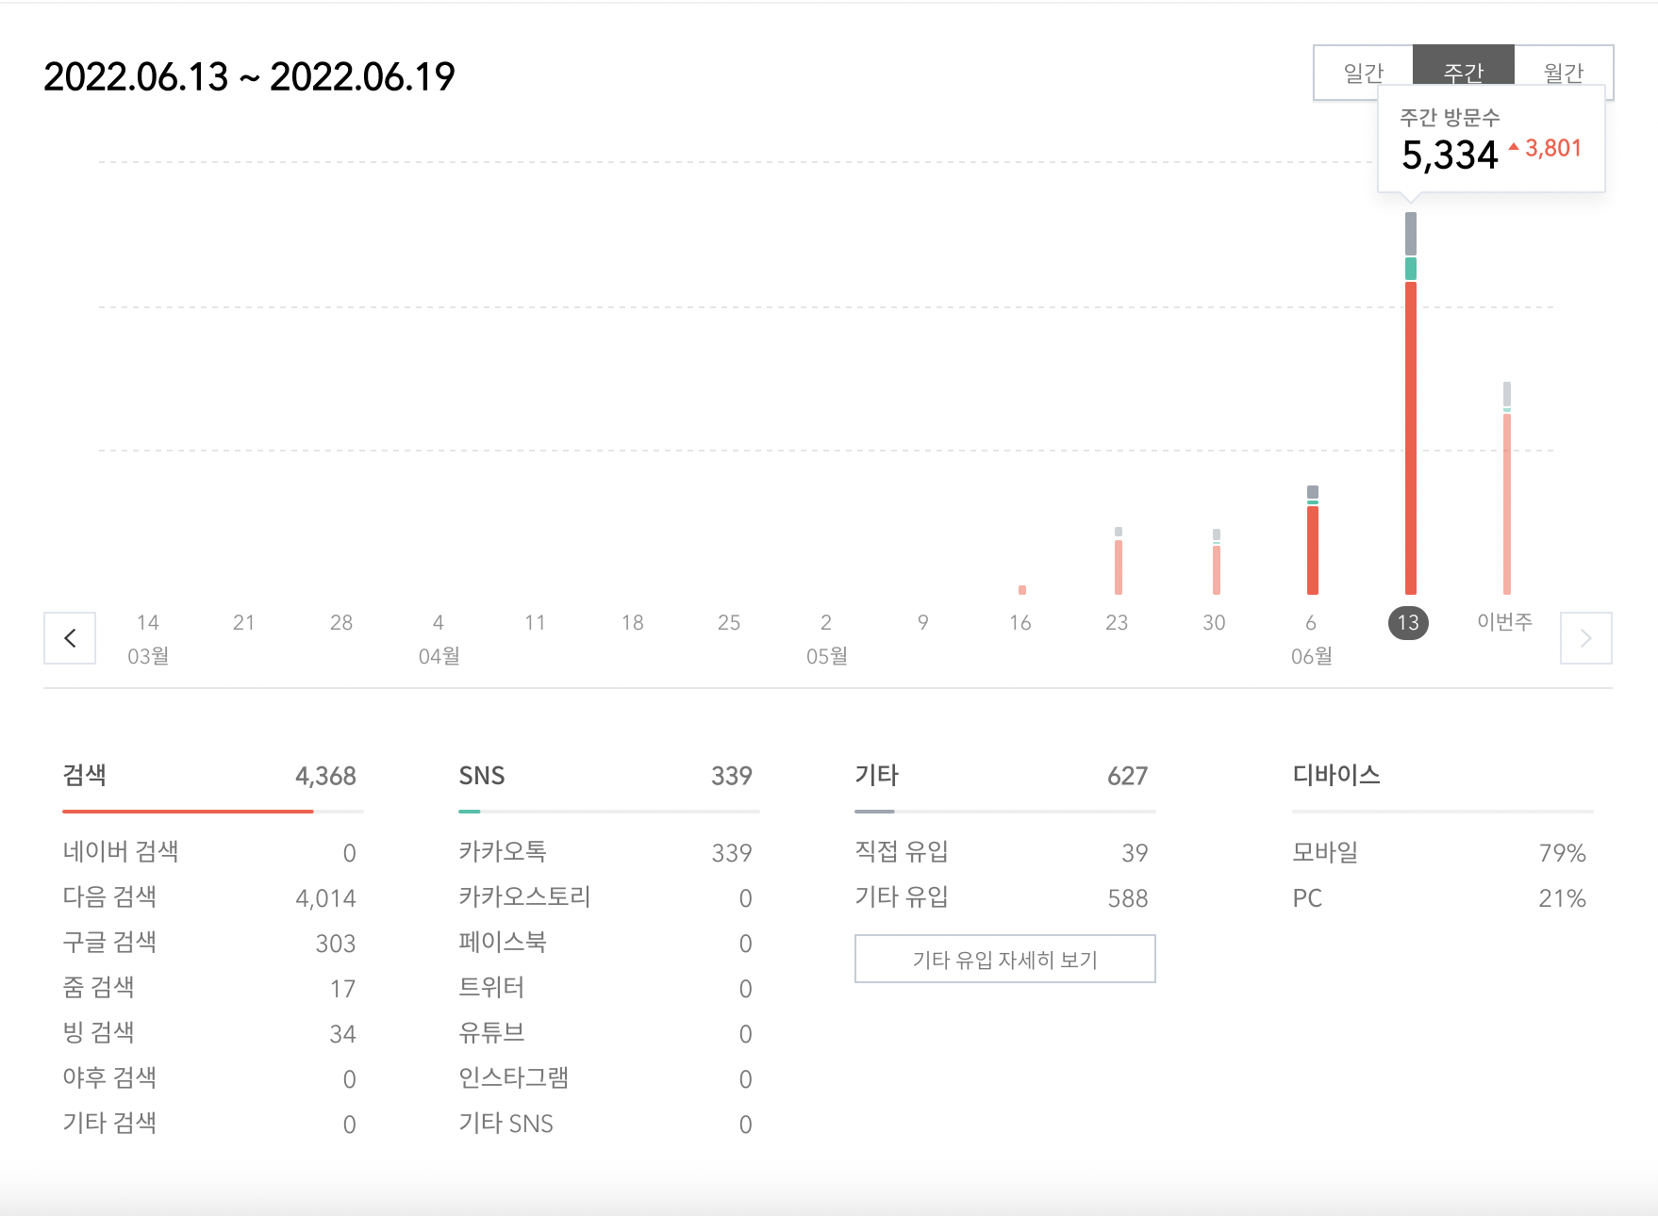Select week 14 of 03월 on axis
The width and height of the screenshot is (1658, 1216).
pos(148,622)
